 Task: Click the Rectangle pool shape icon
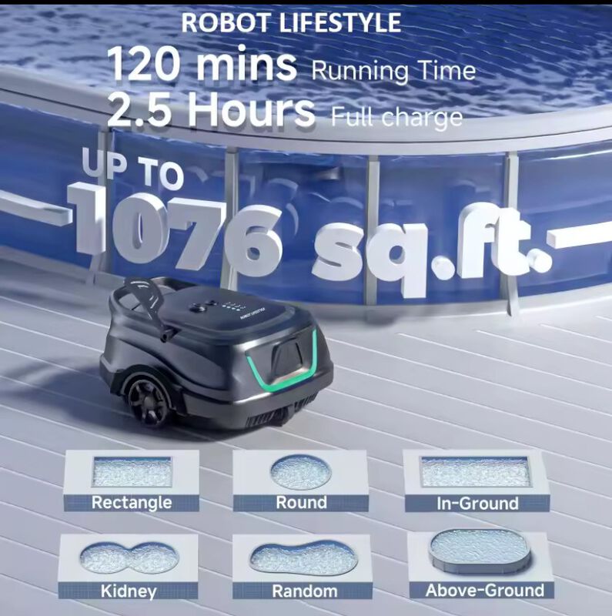click(x=132, y=471)
